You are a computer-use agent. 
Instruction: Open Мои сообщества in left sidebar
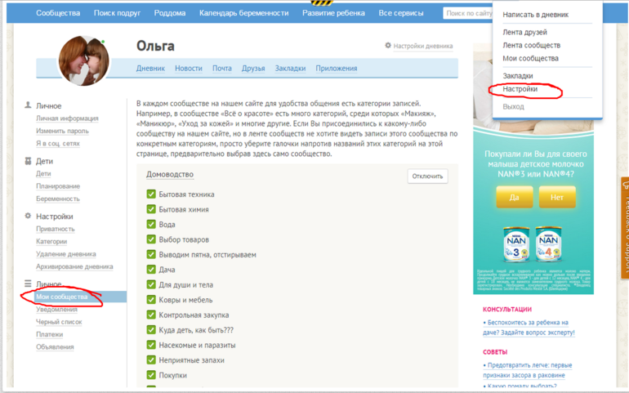pyautogui.click(x=62, y=297)
